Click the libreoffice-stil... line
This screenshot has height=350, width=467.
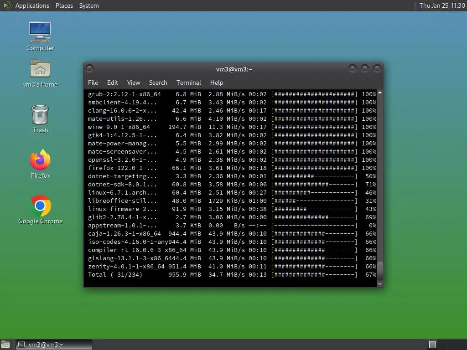pyautogui.click(x=232, y=201)
